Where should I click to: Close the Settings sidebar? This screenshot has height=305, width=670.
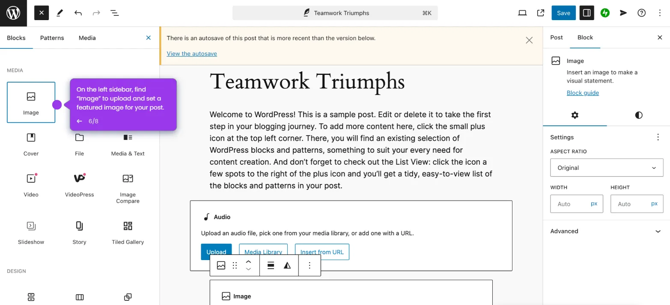[x=660, y=38]
